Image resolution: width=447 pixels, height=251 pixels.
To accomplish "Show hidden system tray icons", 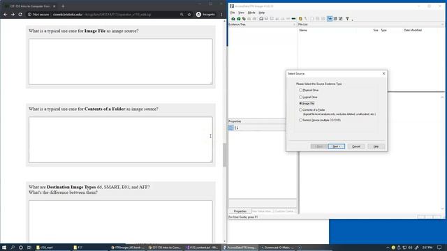I will (388, 248).
